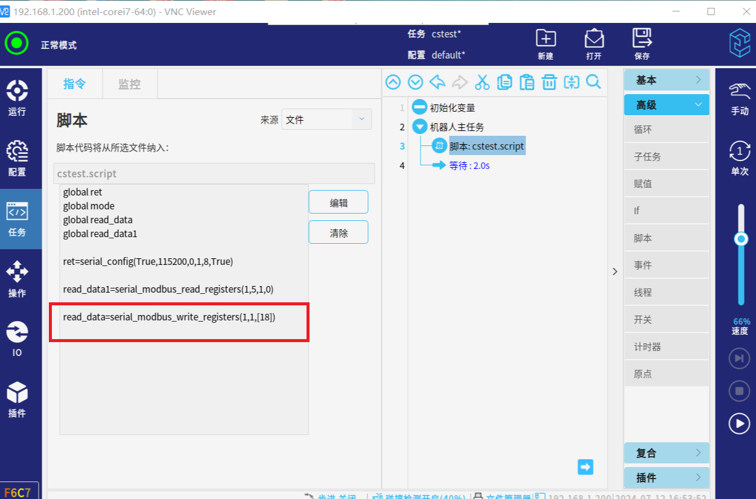Click the speed slider handle
Viewport: 756px width, 499px height.
pyautogui.click(x=741, y=240)
